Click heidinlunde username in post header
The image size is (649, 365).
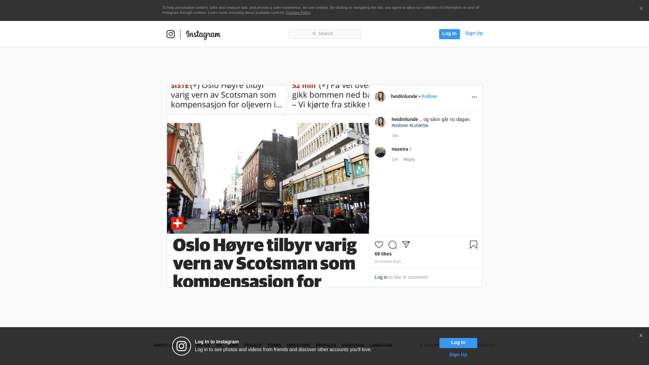[x=404, y=96]
